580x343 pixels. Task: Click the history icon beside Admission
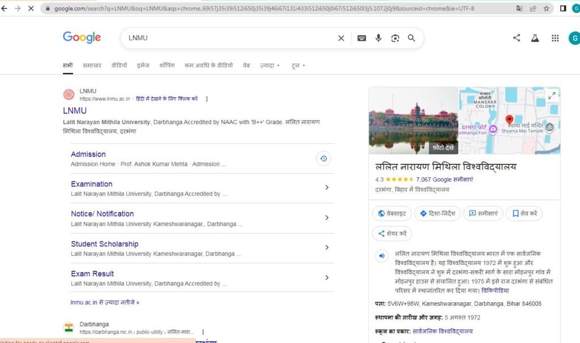click(323, 158)
